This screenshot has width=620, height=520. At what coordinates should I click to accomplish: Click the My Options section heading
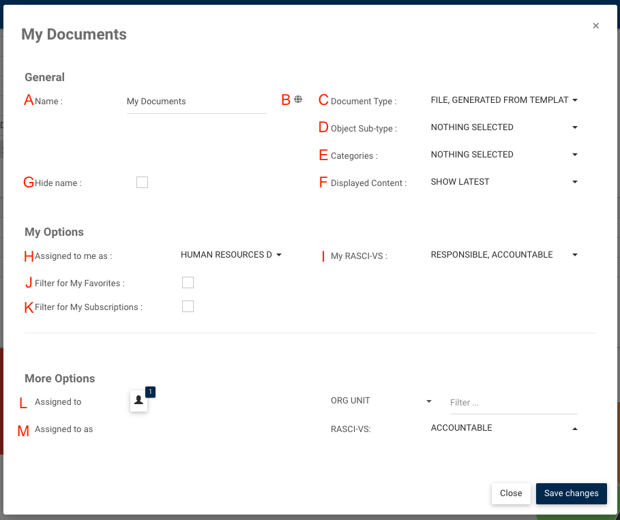point(54,232)
